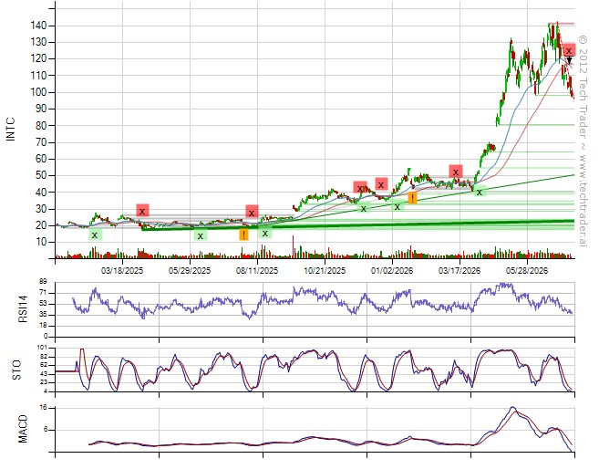Click the 08/11/2025 date label
Image resolution: width=599 pixels, height=469 pixels.
tap(257, 271)
